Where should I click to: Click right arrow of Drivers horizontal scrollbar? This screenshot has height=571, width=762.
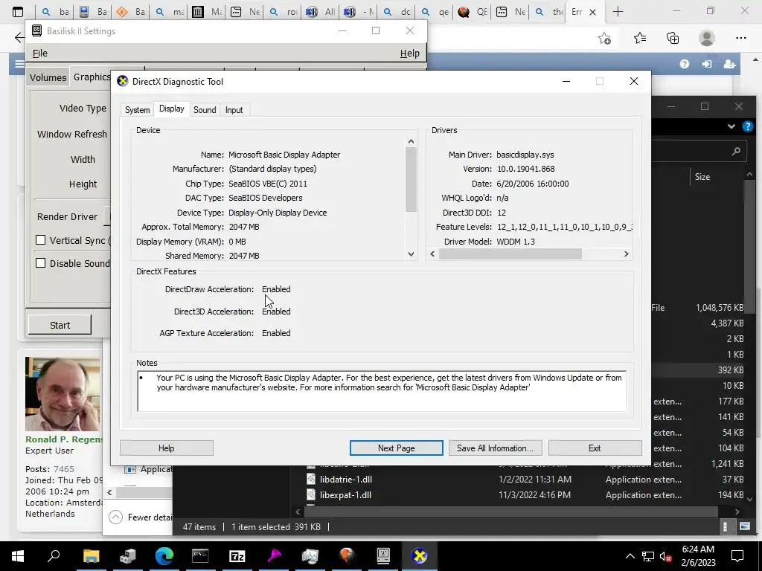click(x=626, y=254)
